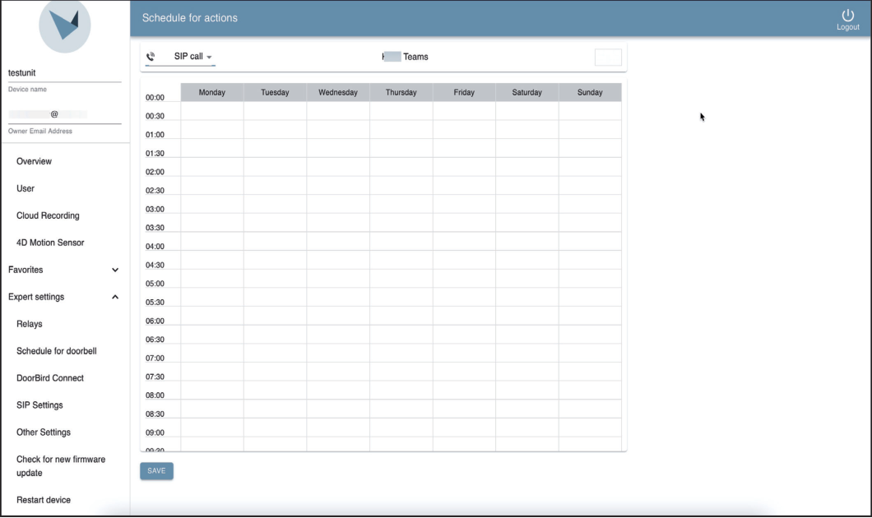The image size is (872, 518).
Task: Open Check for new firmware update
Action: coord(60,465)
